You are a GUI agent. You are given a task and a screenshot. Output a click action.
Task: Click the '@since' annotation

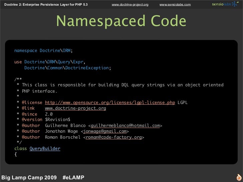29,114
